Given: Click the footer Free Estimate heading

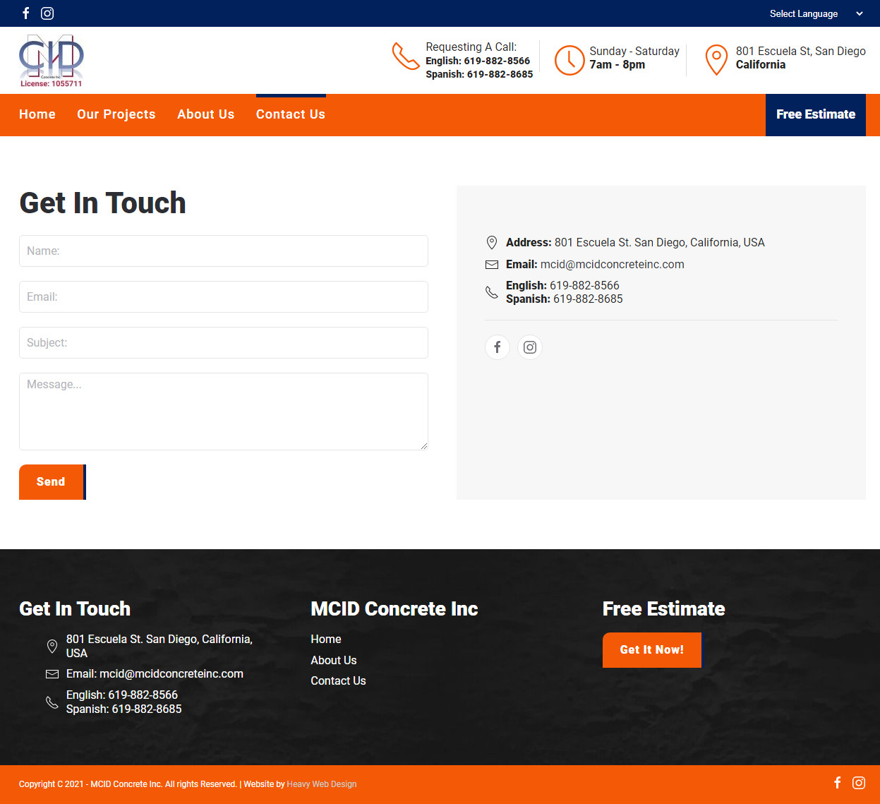Looking at the screenshot, I should pyautogui.click(x=664, y=608).
